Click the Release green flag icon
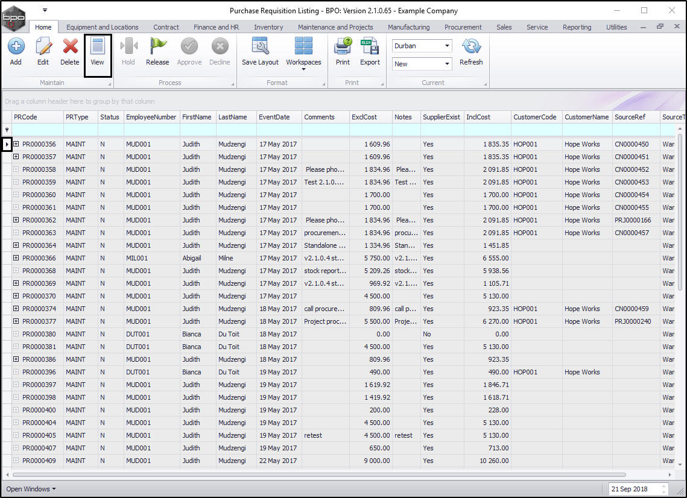Viewport: 687px width, 498px height. 157,47
